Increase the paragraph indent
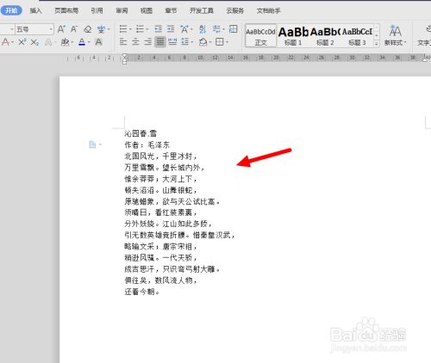 pyautogui.click(x=171, y=29)
